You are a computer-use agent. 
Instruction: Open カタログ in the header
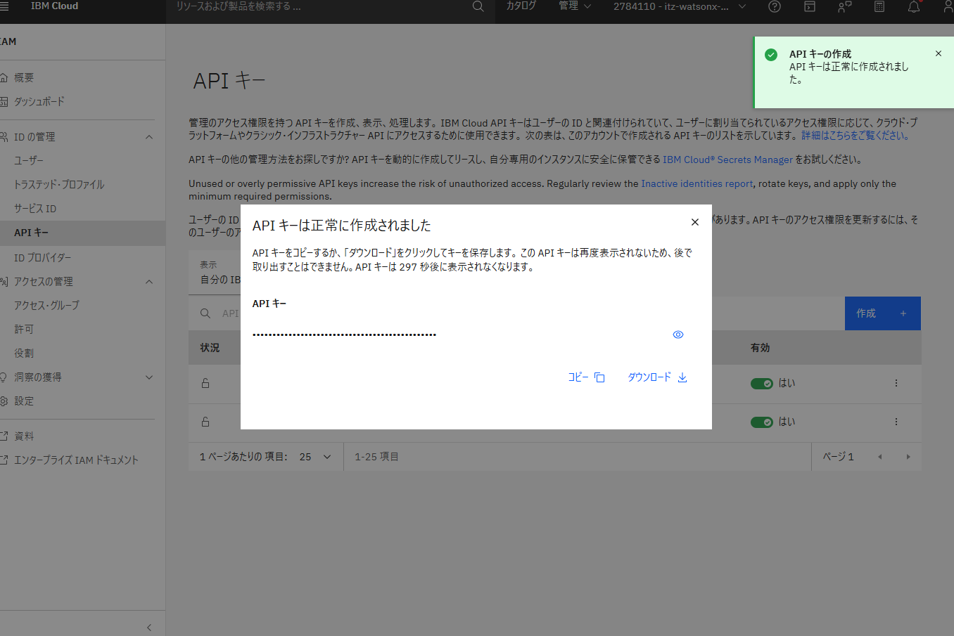click(521, 6)
